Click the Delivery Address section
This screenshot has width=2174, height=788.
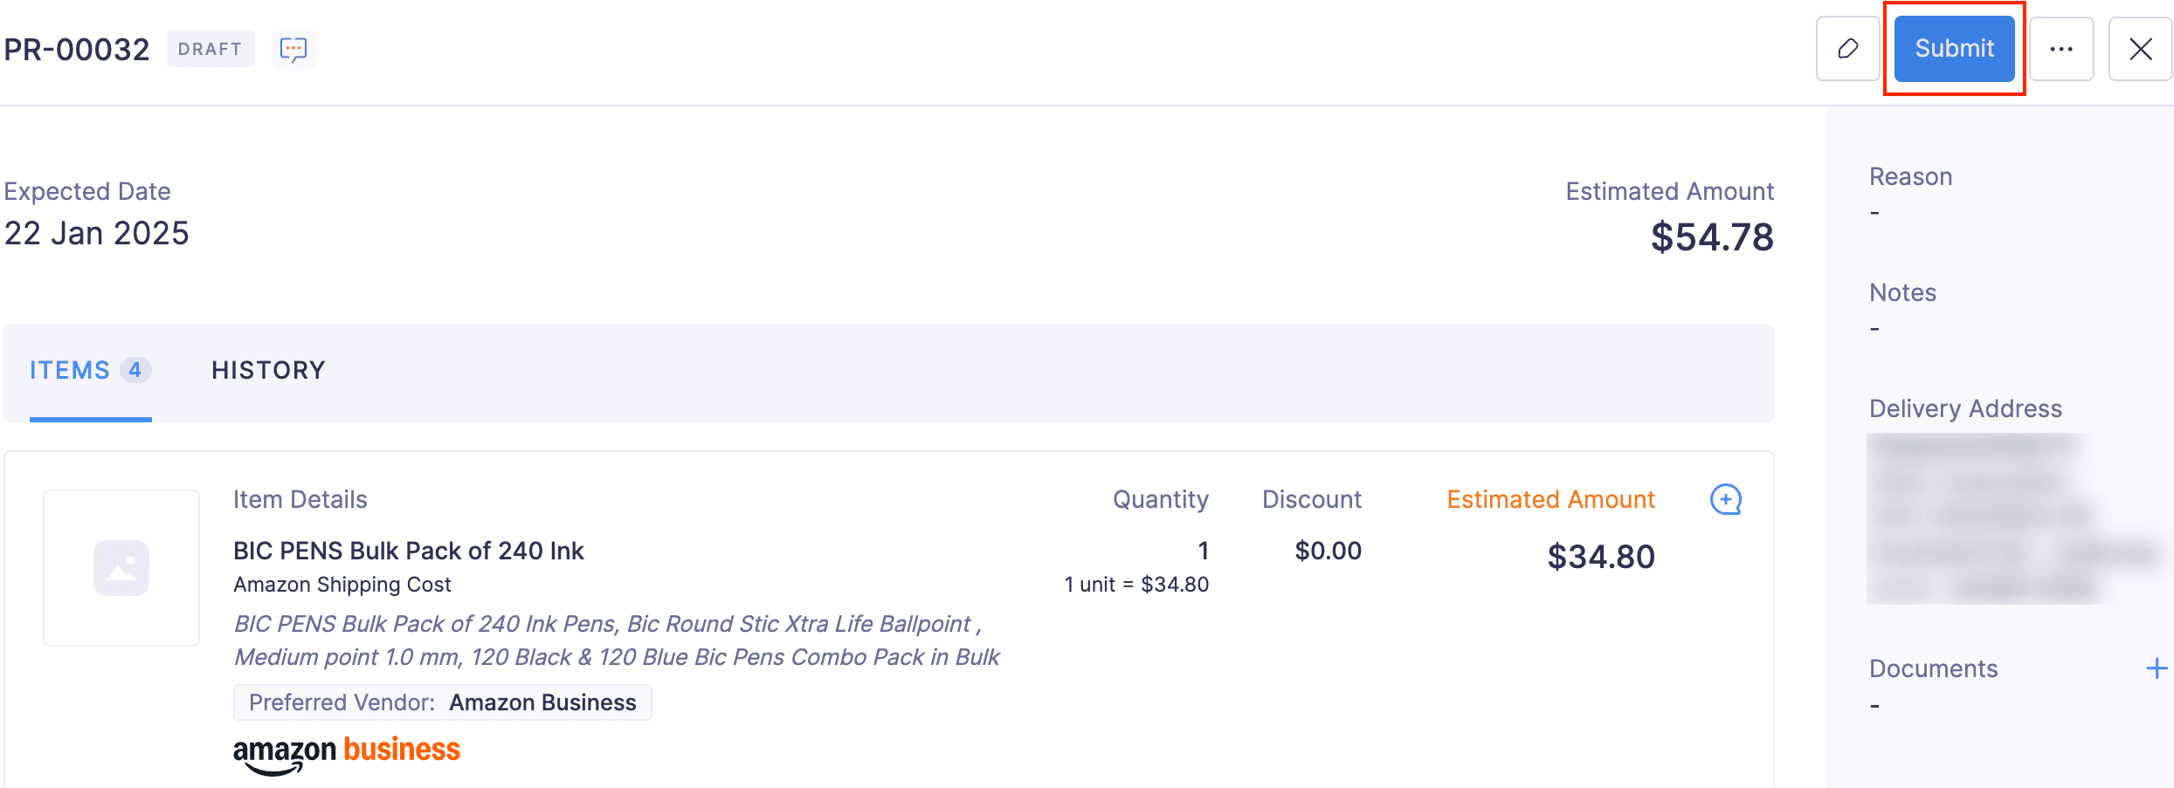click(x=1965, y=408)
